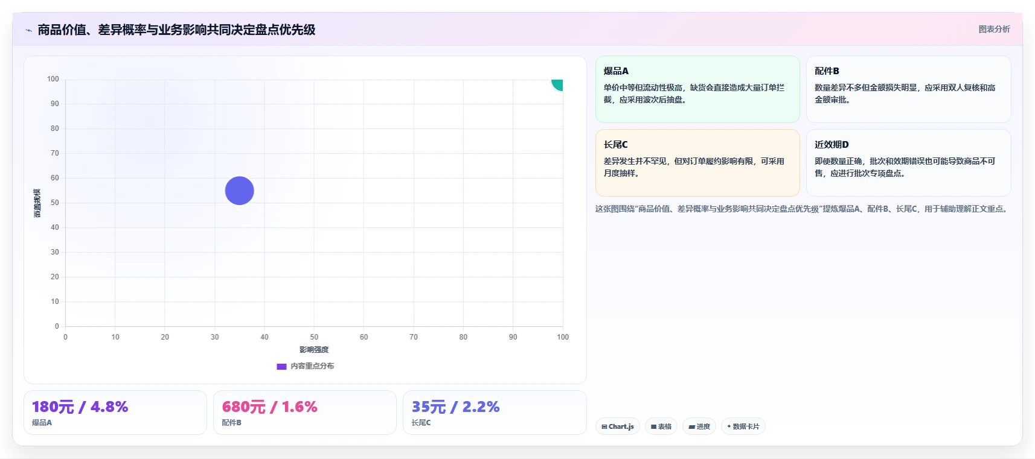The image size is (1035, 459).
Task: Click the 680元 / 1.6% stat value
Action: click(x=269, y=407)
